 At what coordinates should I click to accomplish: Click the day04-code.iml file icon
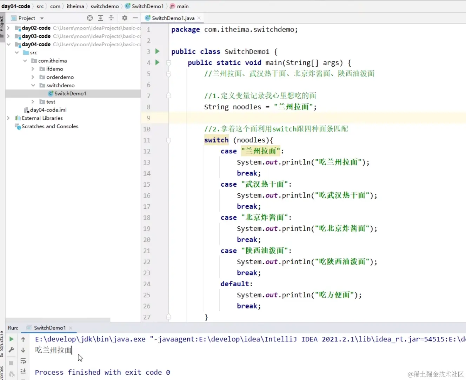point(26,110)
